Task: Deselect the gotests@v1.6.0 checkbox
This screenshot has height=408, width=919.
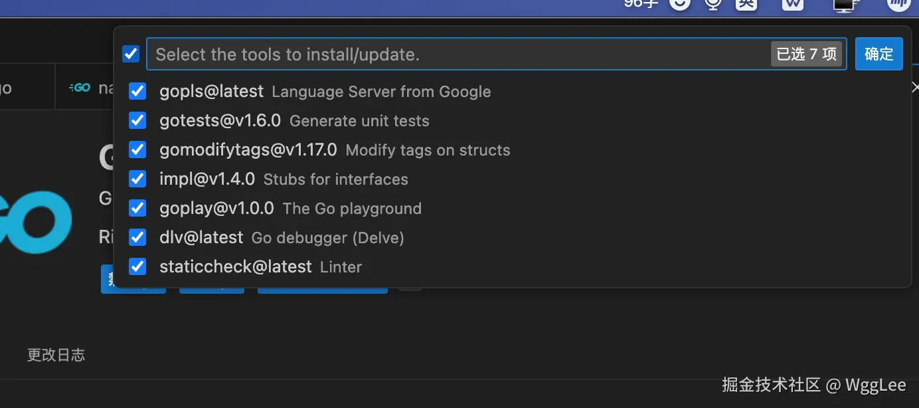Action: coord(137,120)
